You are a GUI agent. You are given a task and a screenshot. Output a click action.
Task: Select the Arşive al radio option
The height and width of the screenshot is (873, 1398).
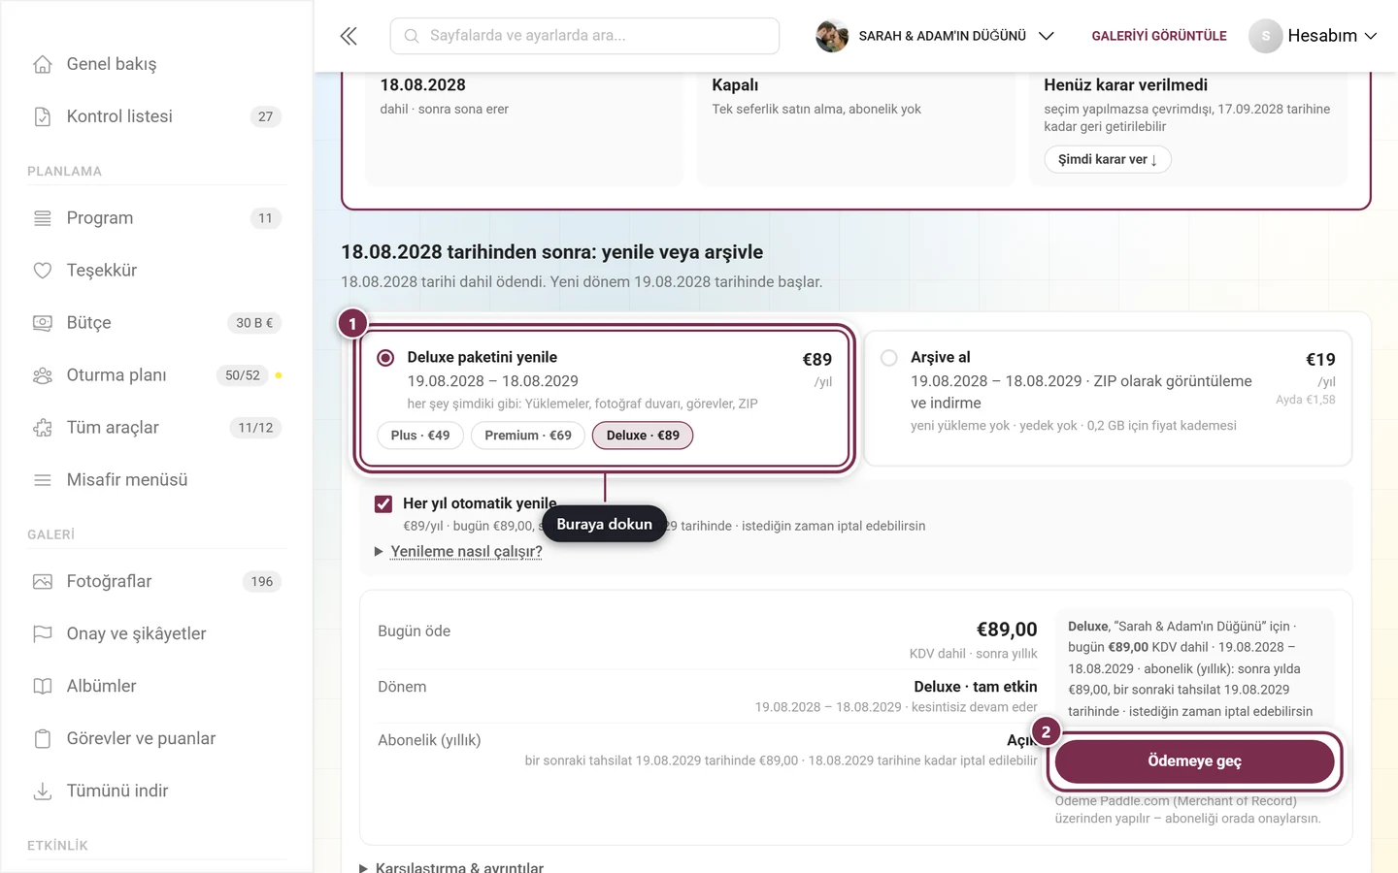point(888,358)
